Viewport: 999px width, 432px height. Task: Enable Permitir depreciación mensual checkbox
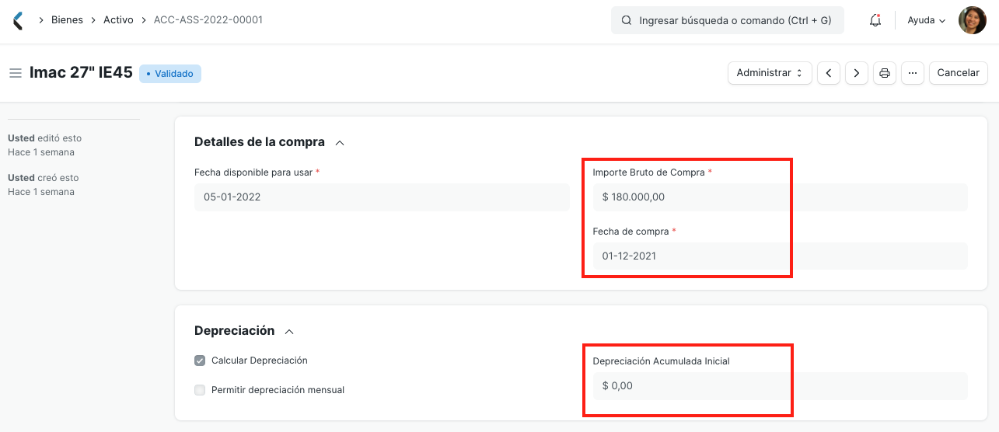(x=200, y=390)
